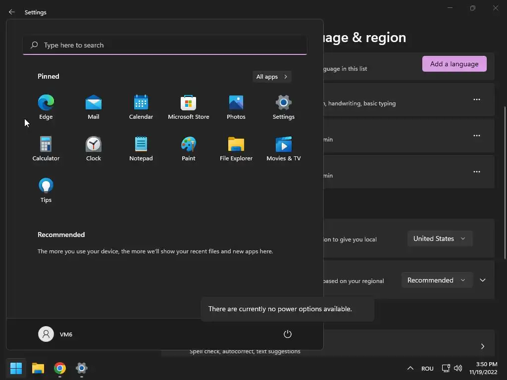The width and height of the screenshot is (507, 380).
Task: Launch the Mail app
Action: tap(94, 107)
